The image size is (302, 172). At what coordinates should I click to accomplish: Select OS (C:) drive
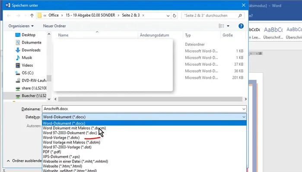point(28,73)
